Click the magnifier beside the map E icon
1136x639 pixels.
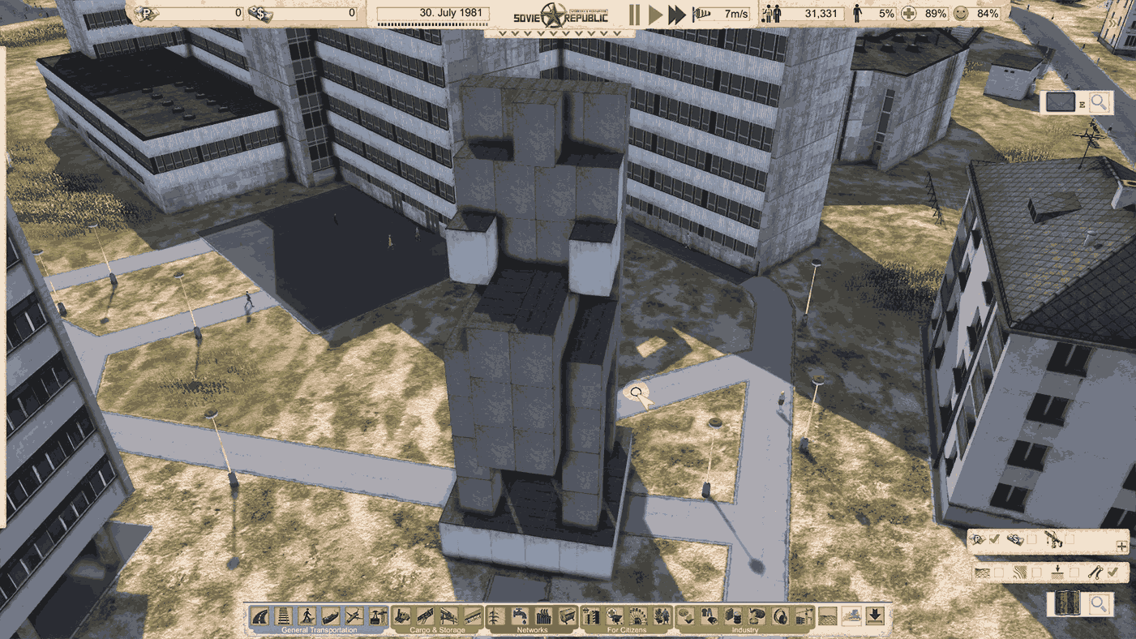(x=1099, y=102)
